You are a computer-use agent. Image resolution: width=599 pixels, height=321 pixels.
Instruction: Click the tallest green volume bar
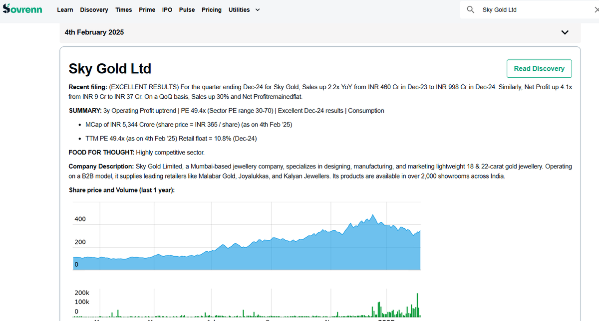click(417, 306)
